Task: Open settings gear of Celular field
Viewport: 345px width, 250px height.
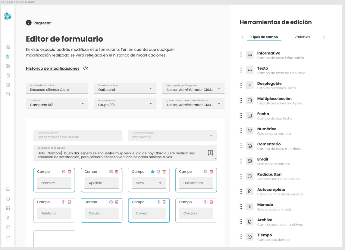Action: tap(111, 202)
